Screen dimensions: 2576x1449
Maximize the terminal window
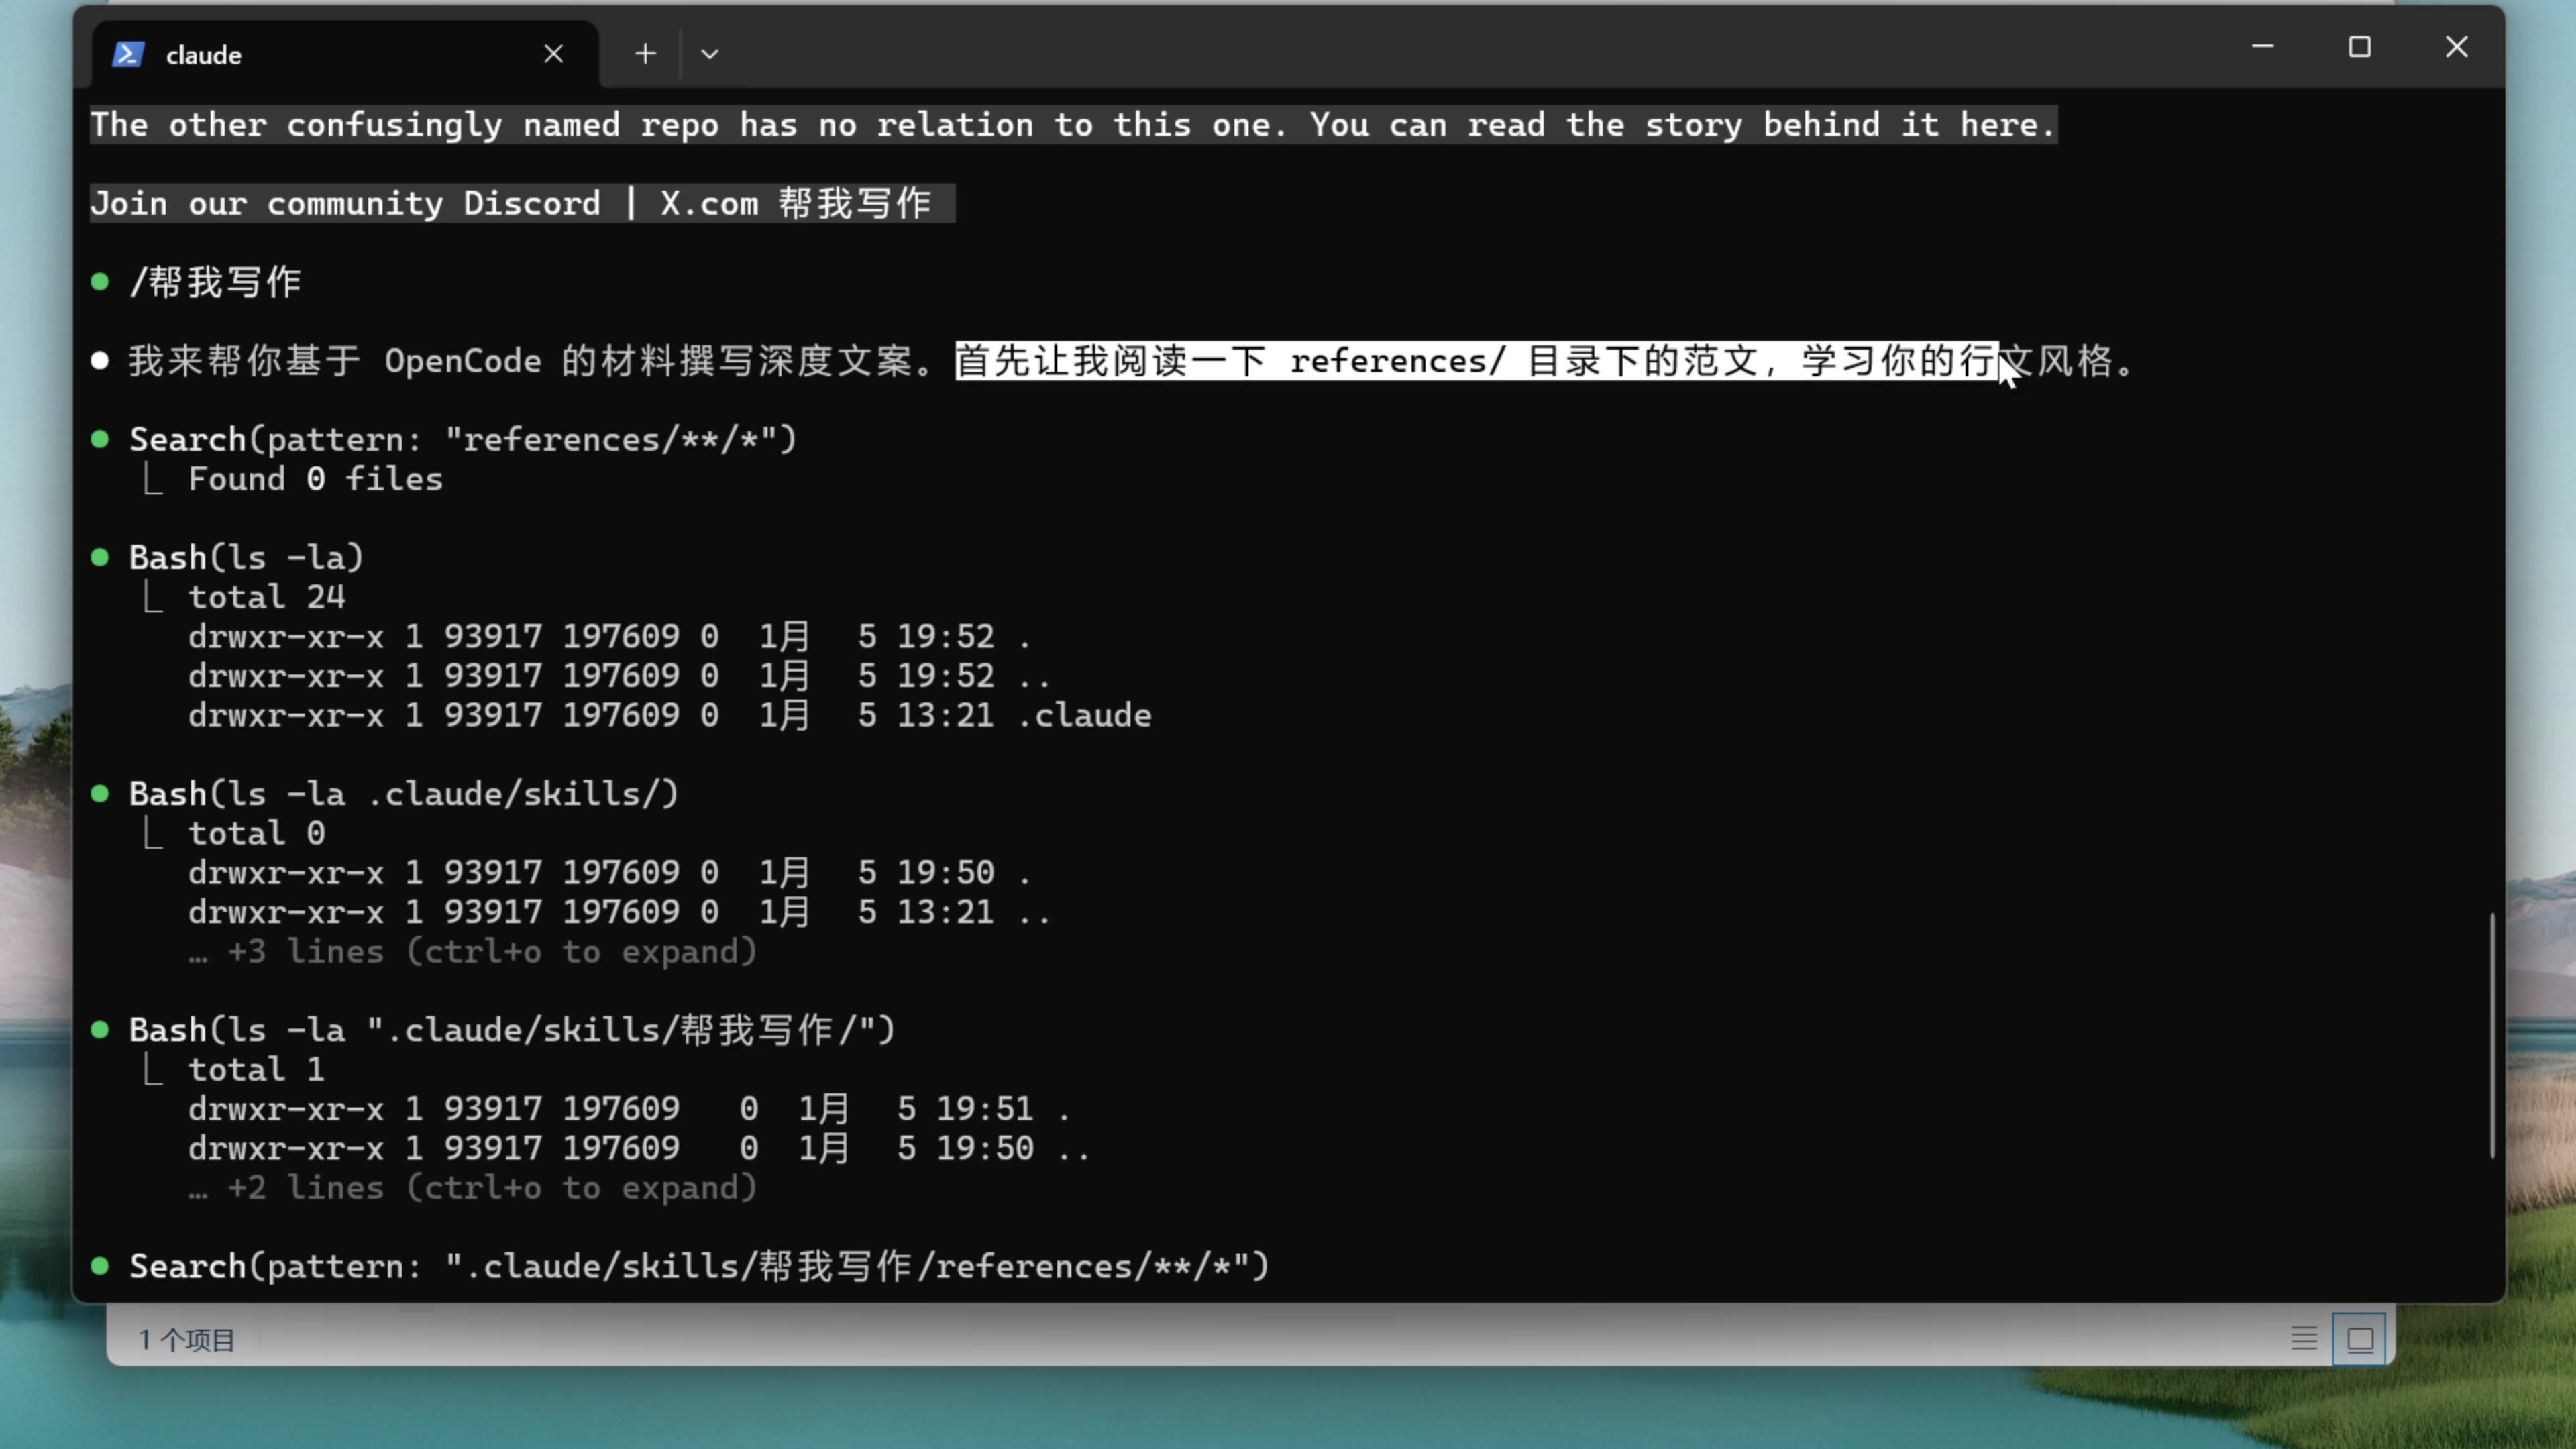2359,47
